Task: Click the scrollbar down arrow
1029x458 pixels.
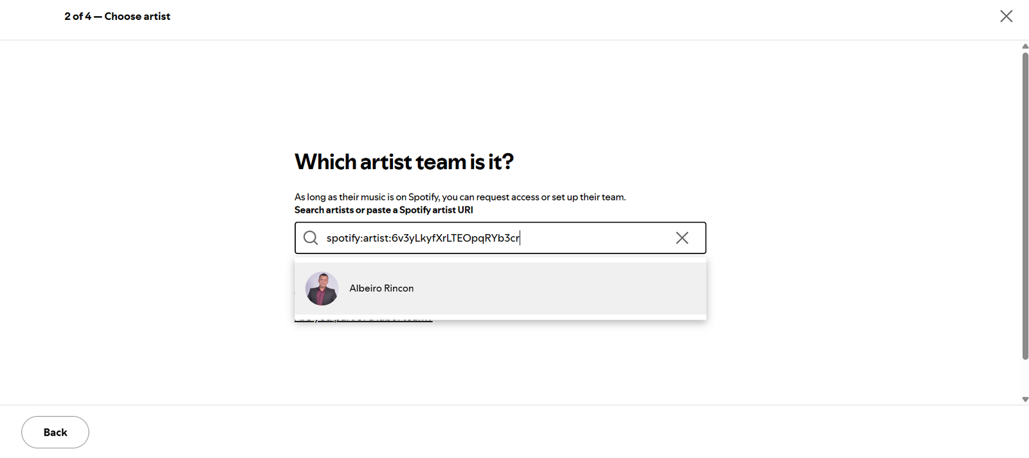Action: [1025, 399]
